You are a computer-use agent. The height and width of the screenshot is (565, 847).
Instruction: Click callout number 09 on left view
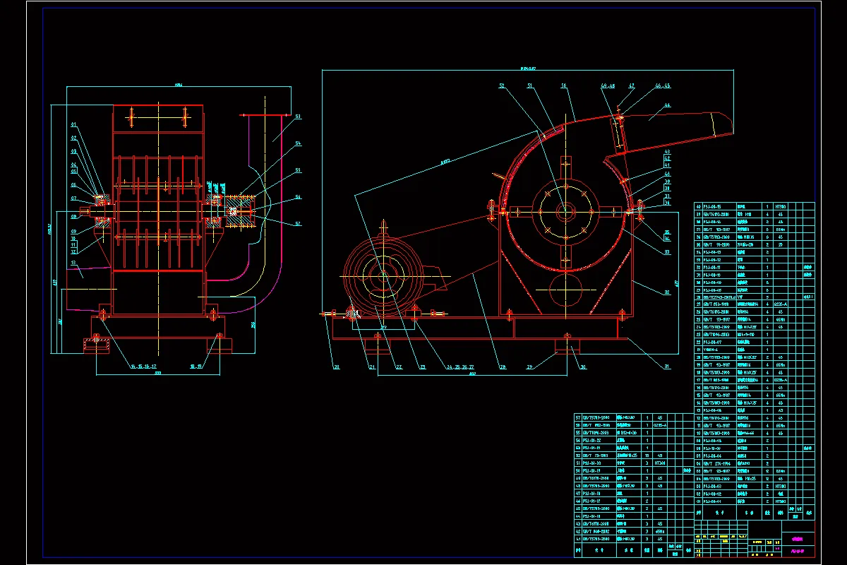point(73,230)
